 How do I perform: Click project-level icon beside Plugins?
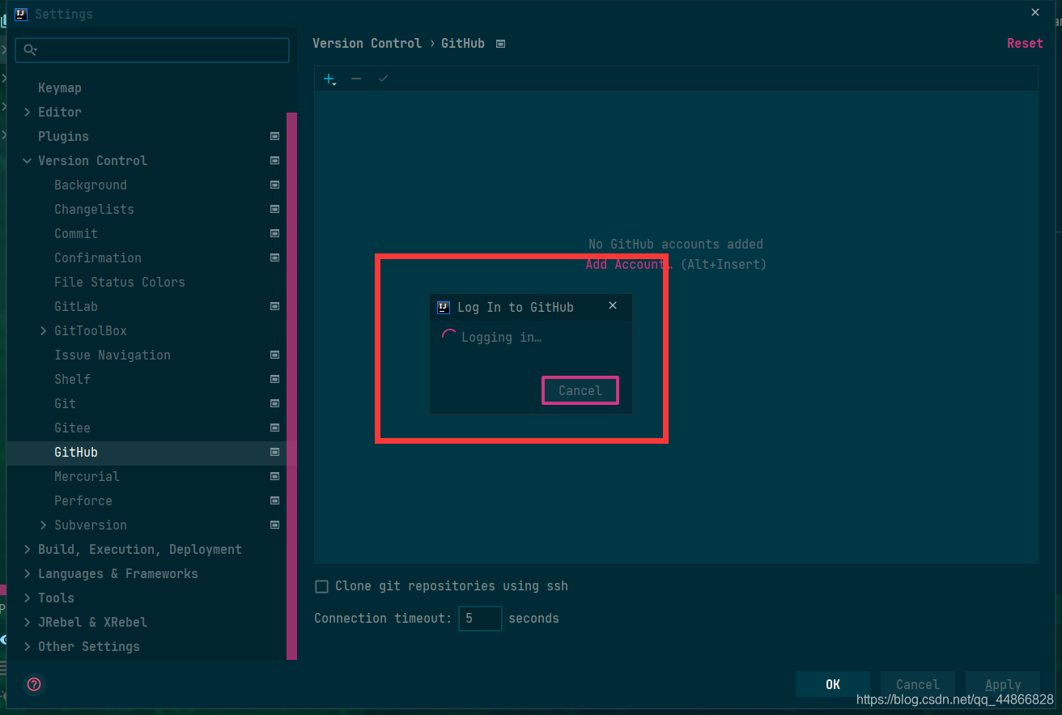point(275,136)
